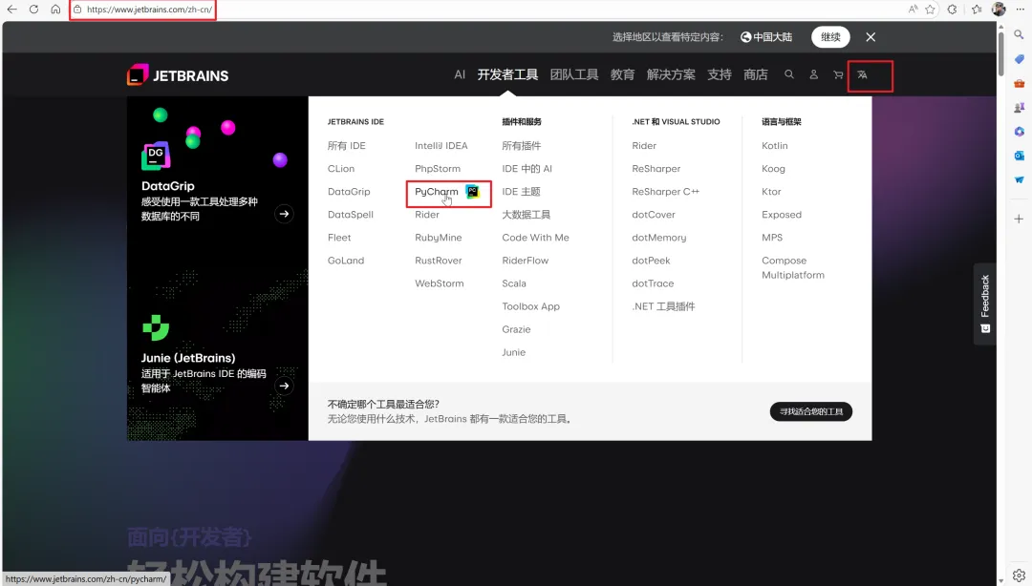Viewport: 1032px width, 586px height.
Task: Open the IDE 中的 AI link
Action: click(x=527, y=168)
